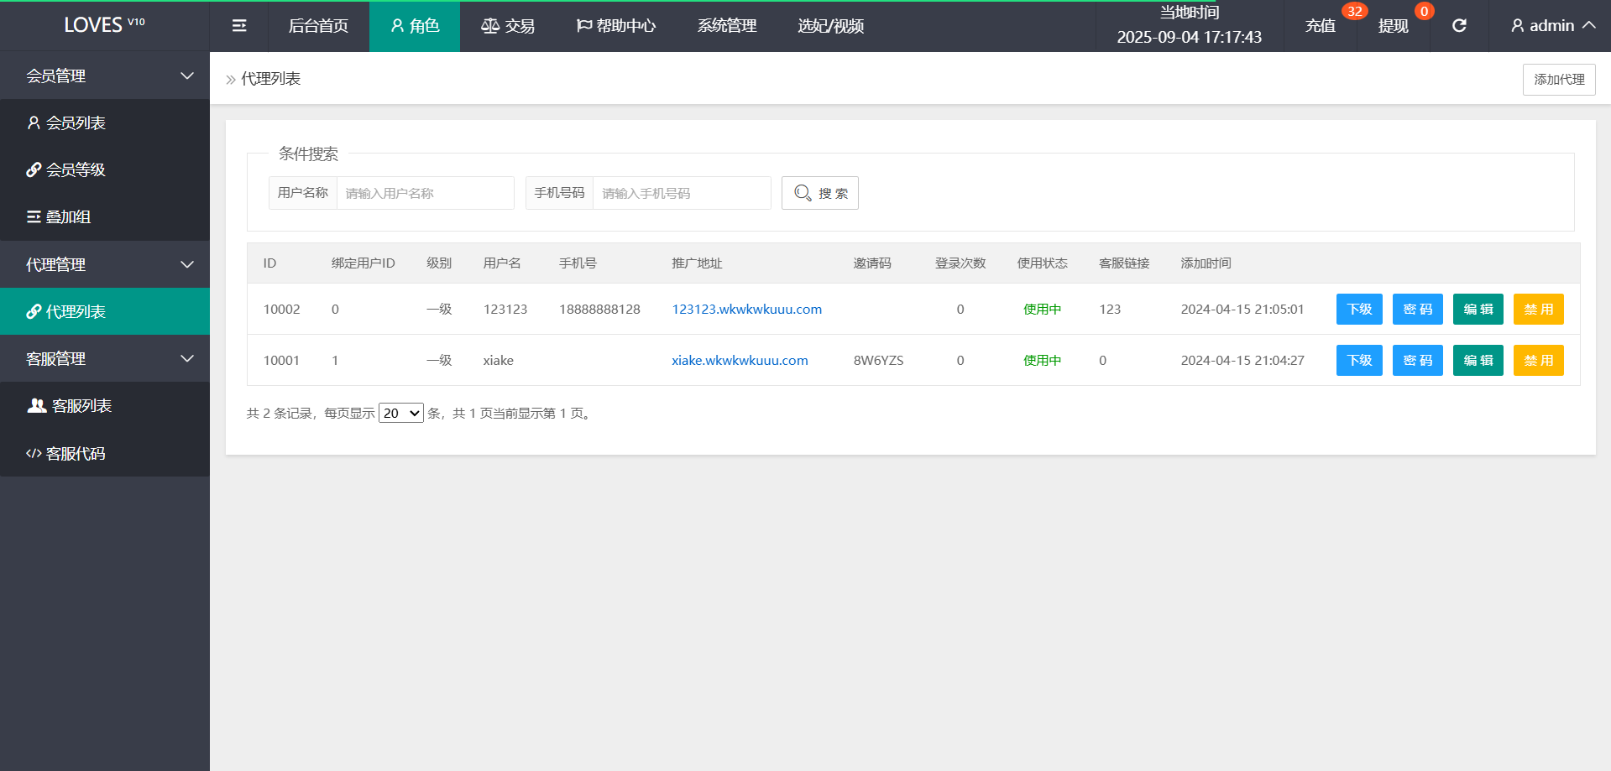The height and width of the screenshot is (771, 1611).
Task: Focus the 用户名称 search input field
Action: pos(425,193)
